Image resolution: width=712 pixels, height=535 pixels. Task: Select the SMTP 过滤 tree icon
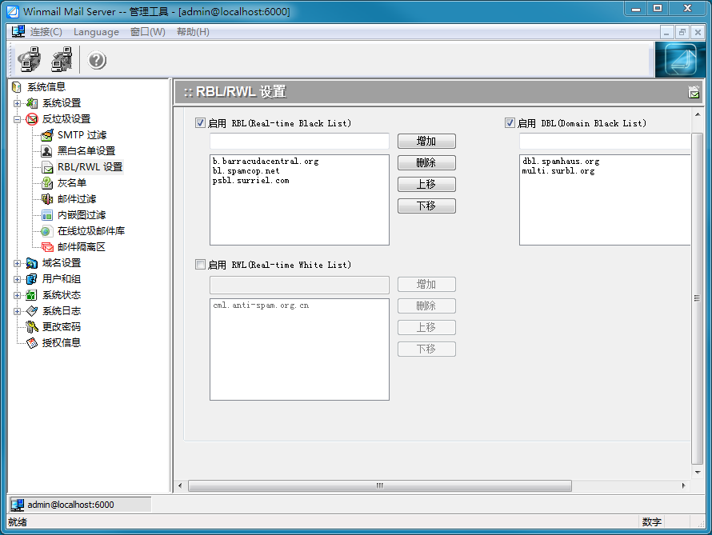[x=47, y=135]
